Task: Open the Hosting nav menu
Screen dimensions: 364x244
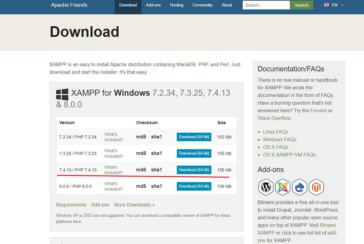Action: coord(177,5)
